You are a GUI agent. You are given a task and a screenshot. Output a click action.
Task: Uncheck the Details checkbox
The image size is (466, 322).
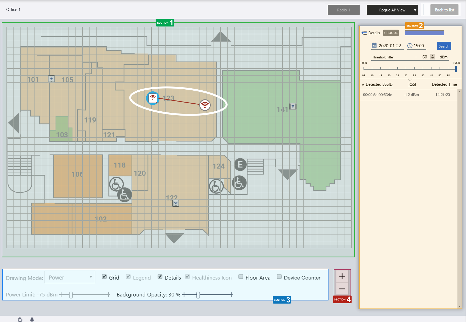click(x=160, y=277)
